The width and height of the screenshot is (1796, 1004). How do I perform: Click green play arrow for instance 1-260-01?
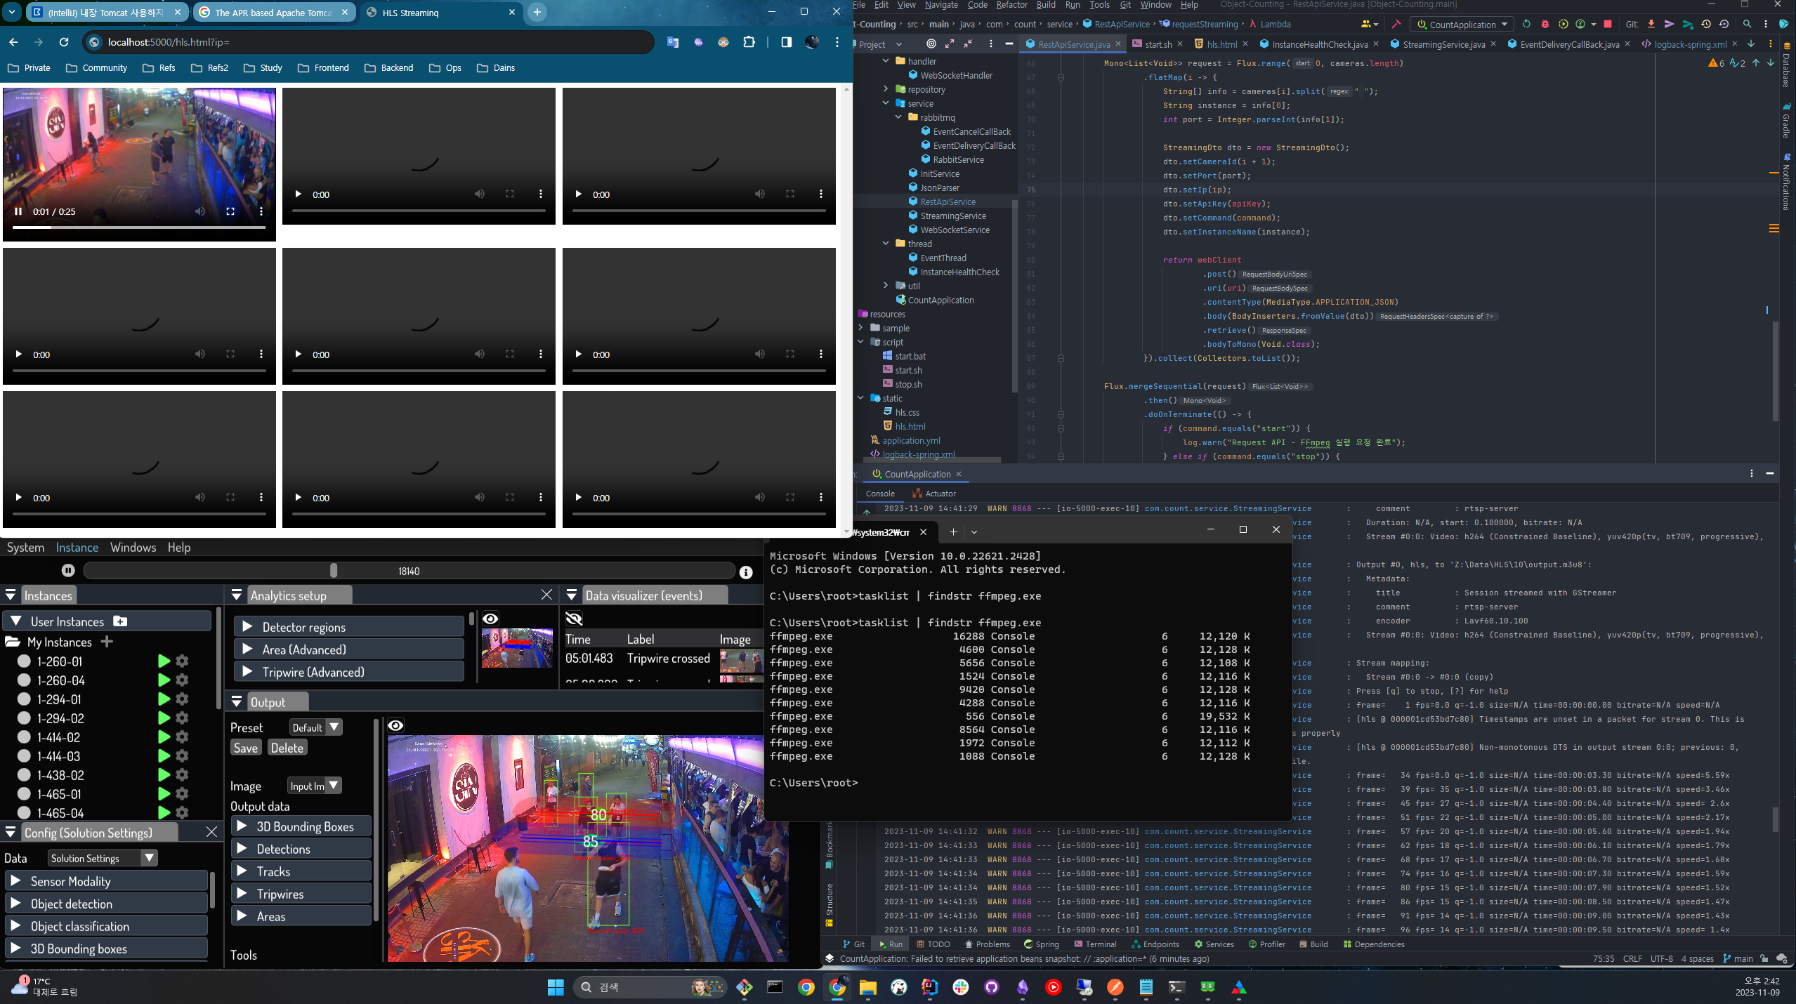click(164, 661)
